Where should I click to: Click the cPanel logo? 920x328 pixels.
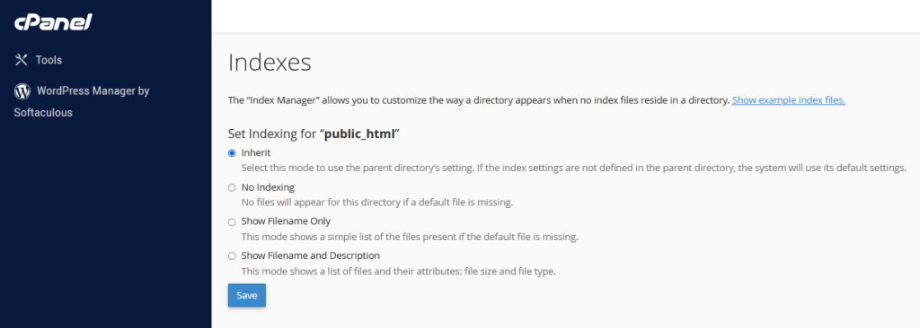(x=53, y=22)
